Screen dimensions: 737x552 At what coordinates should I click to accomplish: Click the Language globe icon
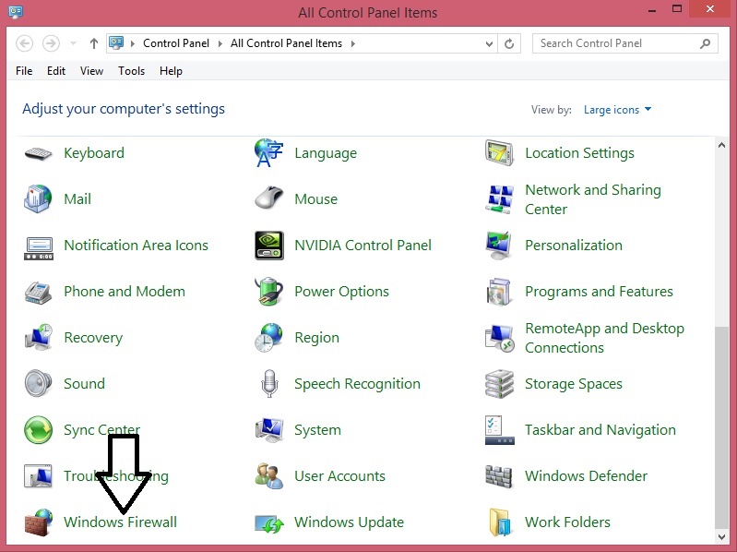(x=268, y=153)
